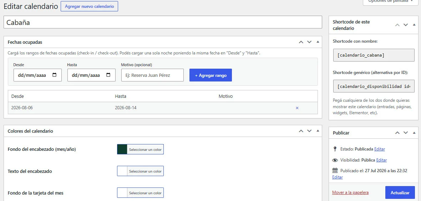421x201 pixels.
Task: Open date picker icon in Desde field
Action: [x=55, y=75]
